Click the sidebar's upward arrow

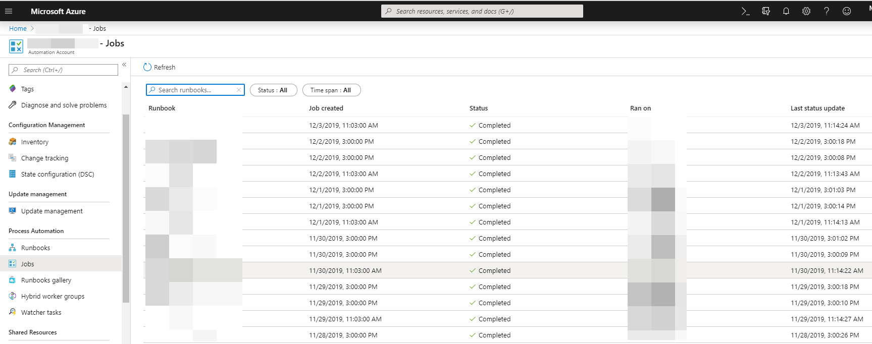[126, 87]
